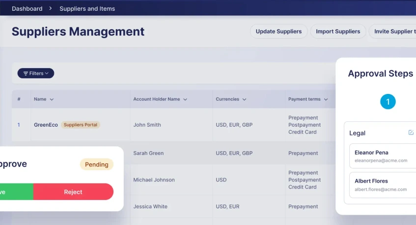Screen dimensions: 416x225
Task: Select the Albert Flores approver card
Action: pos(383,185)
